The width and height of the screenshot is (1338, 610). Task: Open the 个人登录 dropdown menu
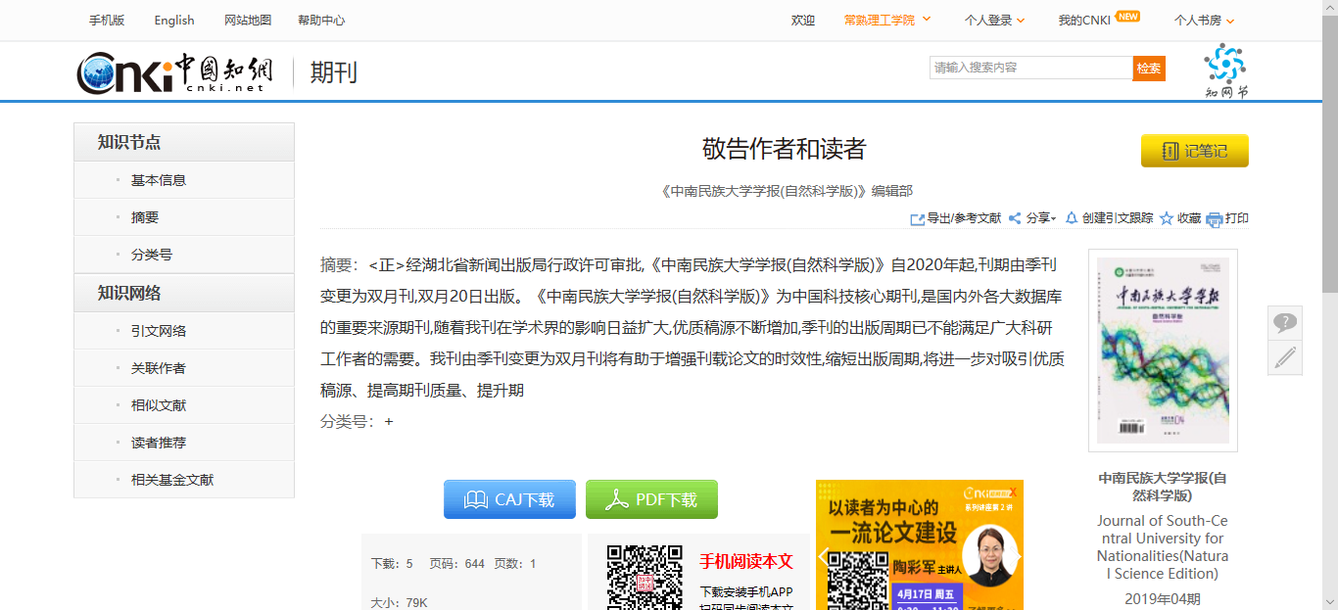coord(994,21)
